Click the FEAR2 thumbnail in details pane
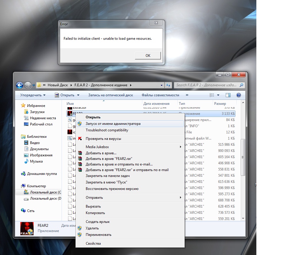This screenshot has width=287, height=255. [27, 228]
